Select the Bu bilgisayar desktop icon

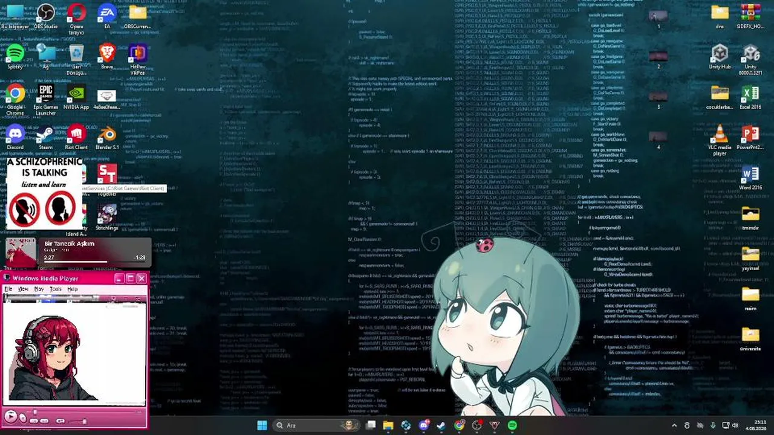(15, 16)
